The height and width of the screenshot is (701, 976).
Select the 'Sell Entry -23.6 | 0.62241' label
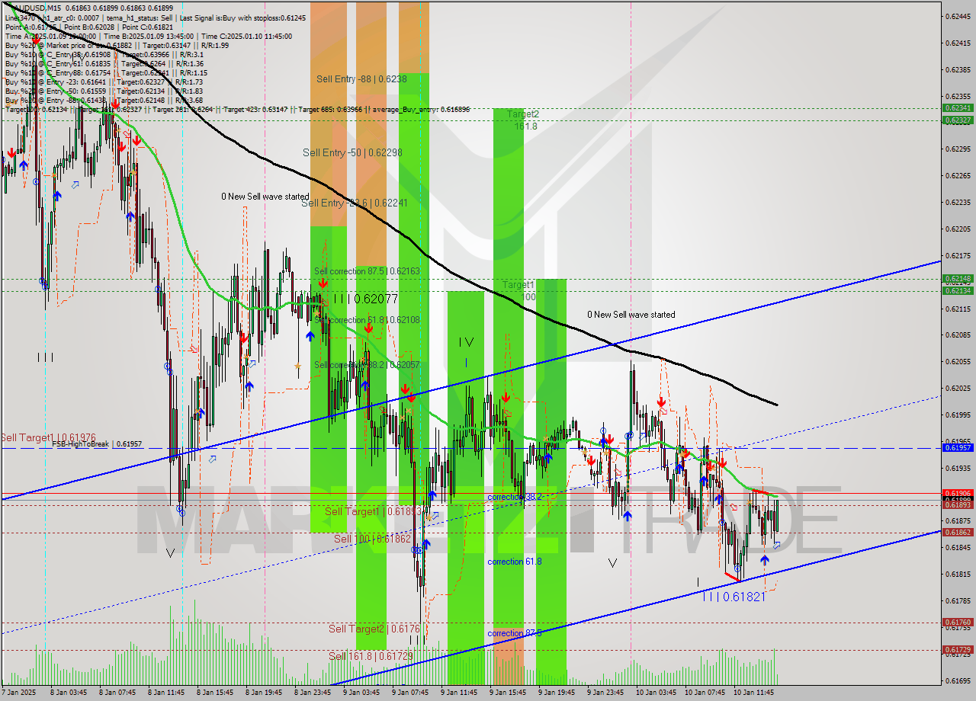(355, 203)
